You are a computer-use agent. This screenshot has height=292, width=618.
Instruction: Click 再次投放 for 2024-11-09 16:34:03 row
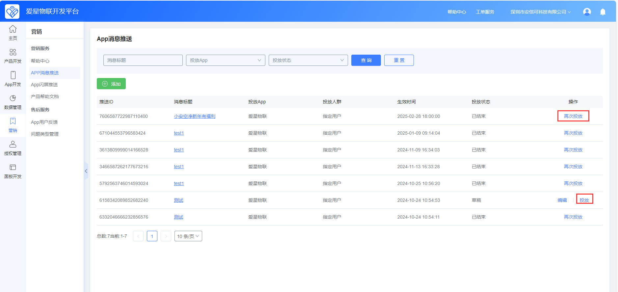573,150
